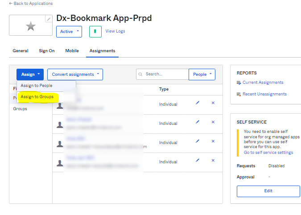Remove the third assignment with X icon

pyautogui.click(x=213, y=141)
